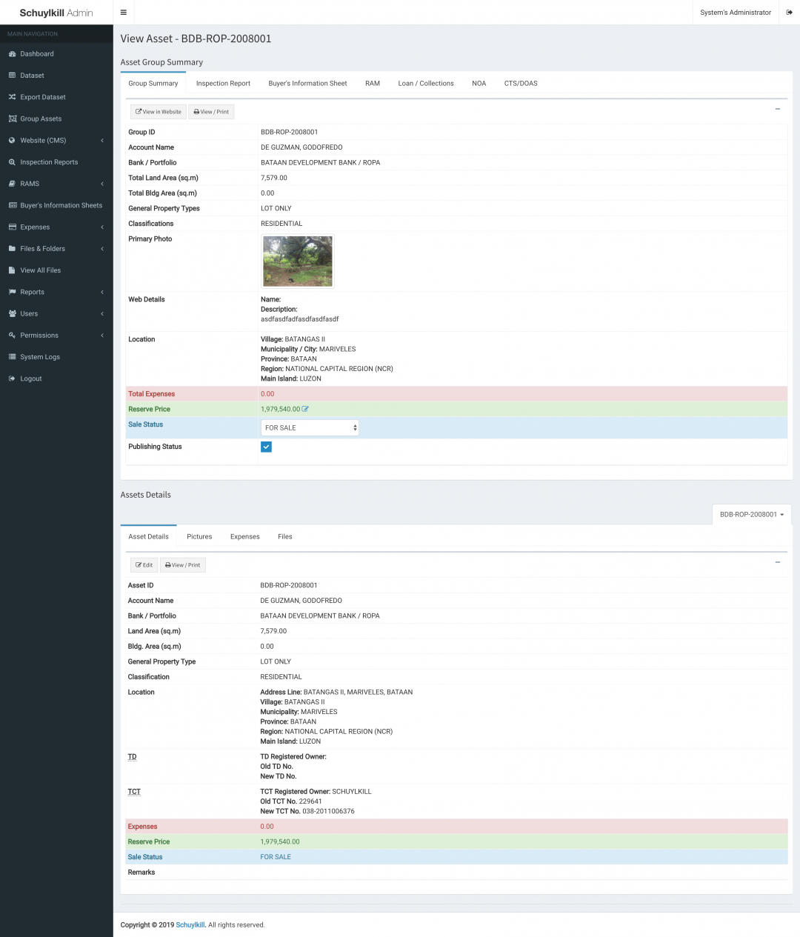Follow the Schuylkill footer link
The width and height of the screenshot is (800, 937).
(x=190, y=924)
